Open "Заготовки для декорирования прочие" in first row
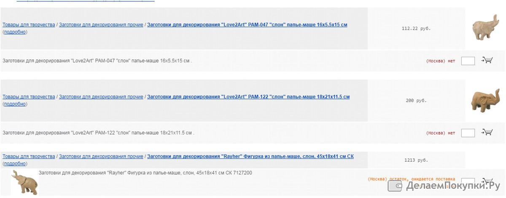 [x=101, y=25]
